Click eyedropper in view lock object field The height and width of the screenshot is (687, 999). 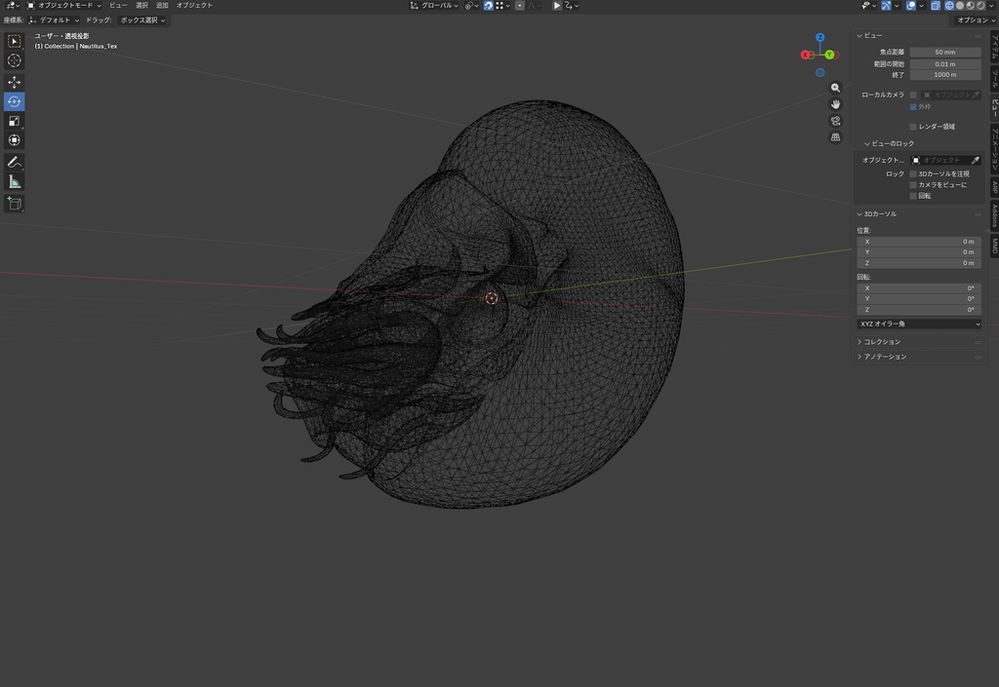(976, 160)
